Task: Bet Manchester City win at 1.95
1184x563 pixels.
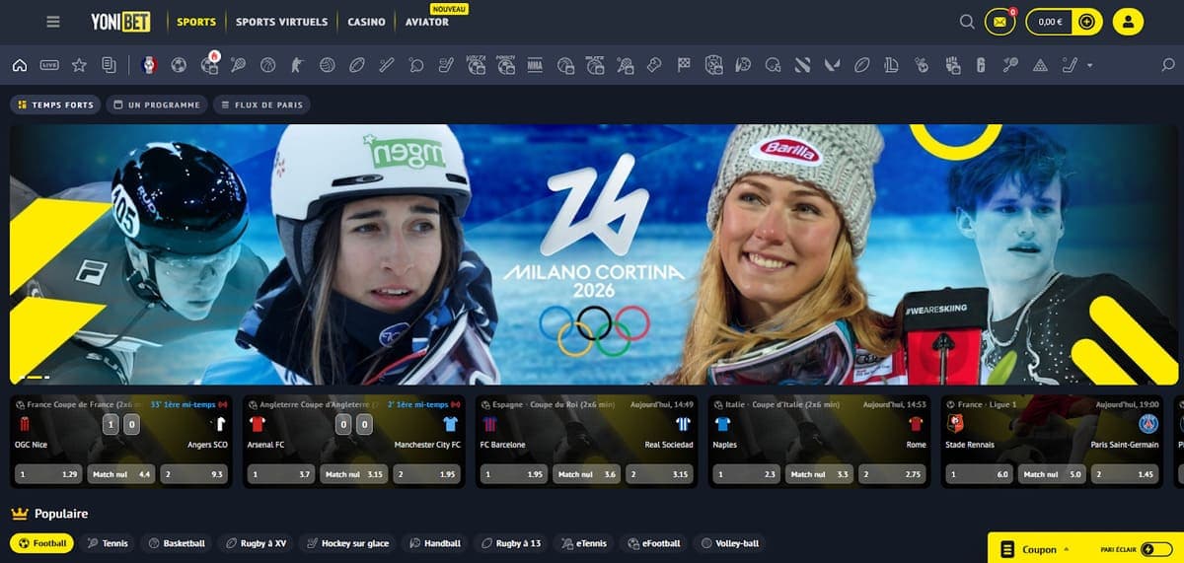Action: [x=427, y=474]
